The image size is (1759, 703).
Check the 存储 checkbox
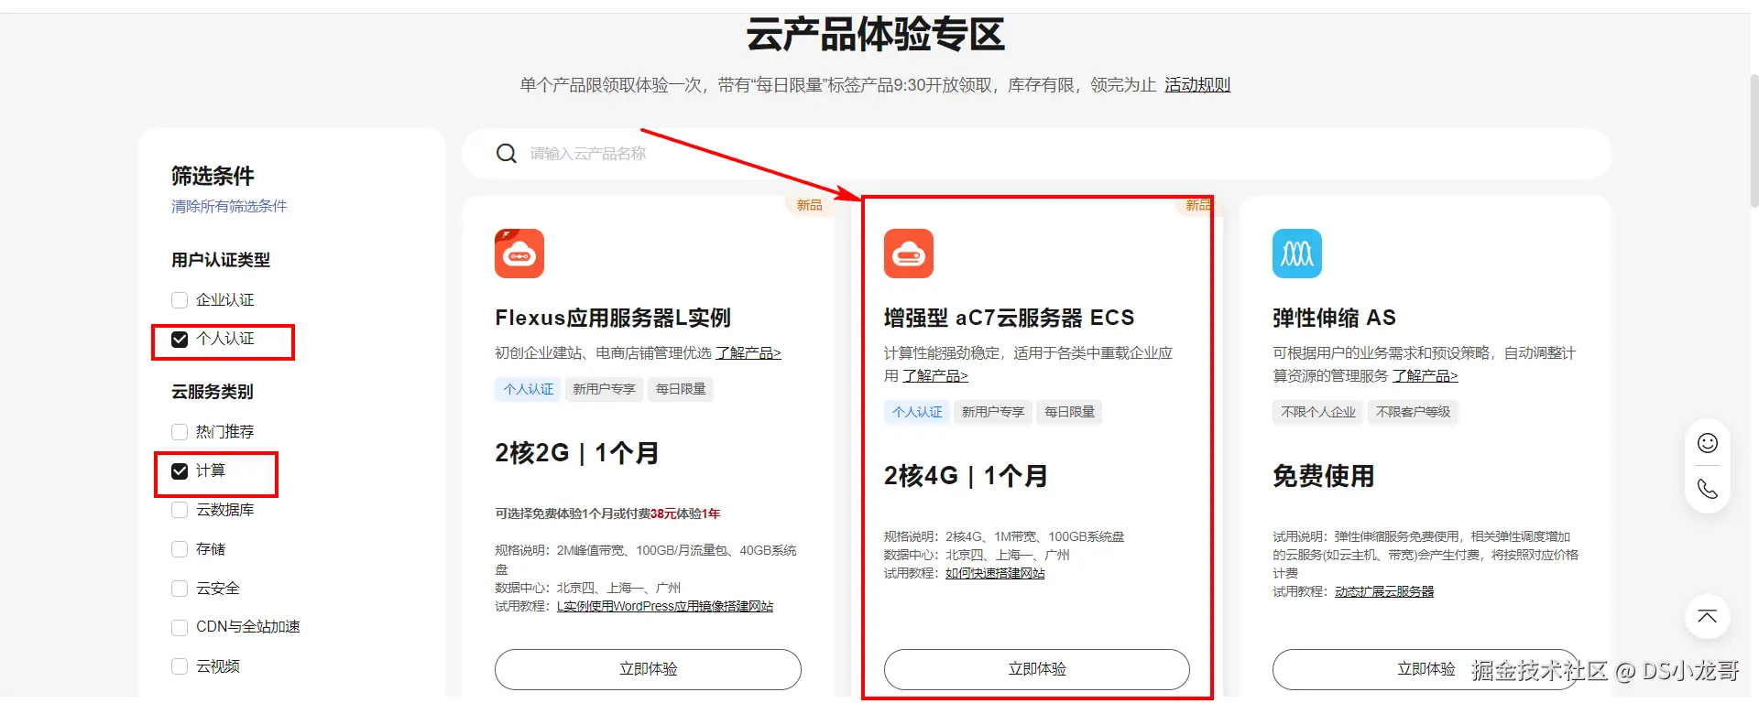pos(180,549)
